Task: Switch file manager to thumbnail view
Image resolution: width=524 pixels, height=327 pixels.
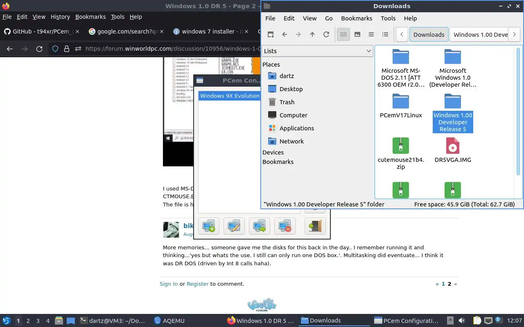Action: point(357,34)
